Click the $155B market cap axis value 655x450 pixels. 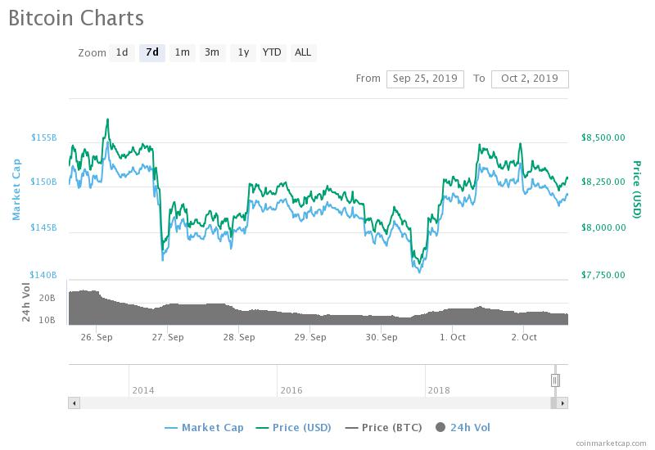(x=44, y=137)
